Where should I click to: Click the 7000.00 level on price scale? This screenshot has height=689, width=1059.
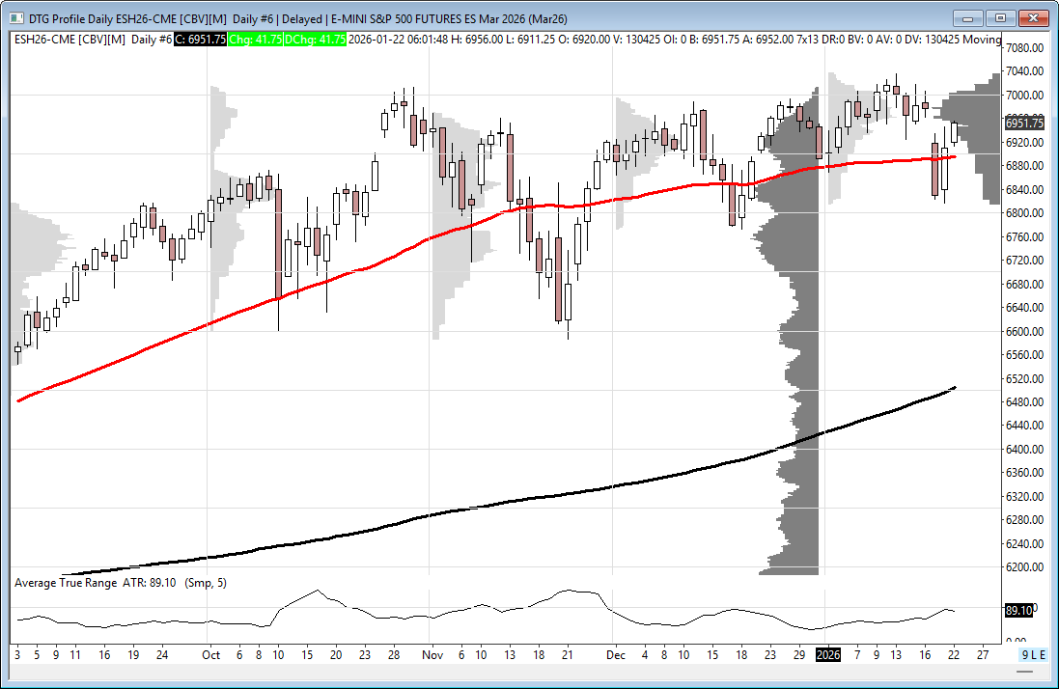coord(1024,96)
